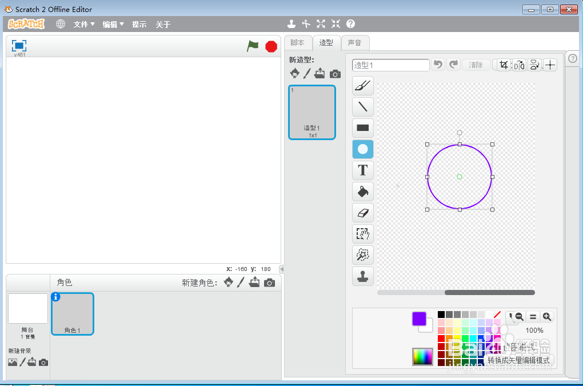Select the Line drawing tool
The width and height of the screenshot is (583, 386).
tap(362, 107)
